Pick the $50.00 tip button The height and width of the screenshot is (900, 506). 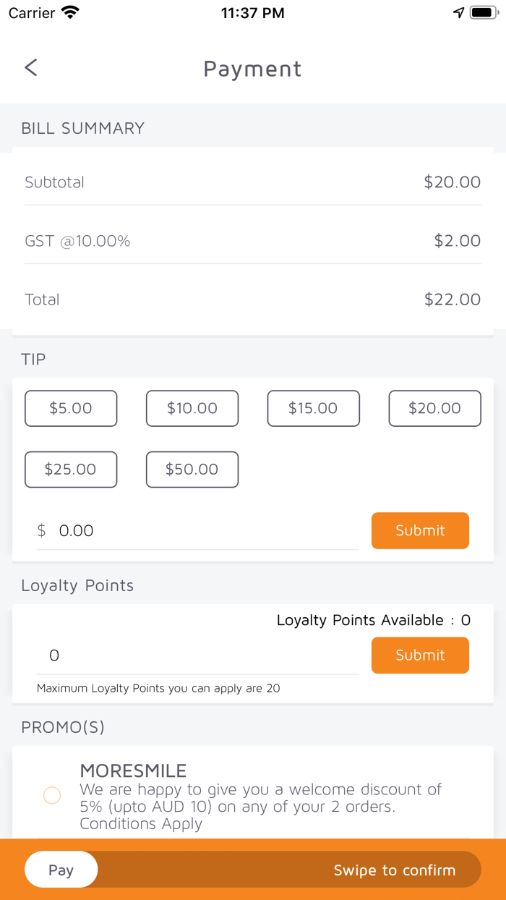[192, 470]
